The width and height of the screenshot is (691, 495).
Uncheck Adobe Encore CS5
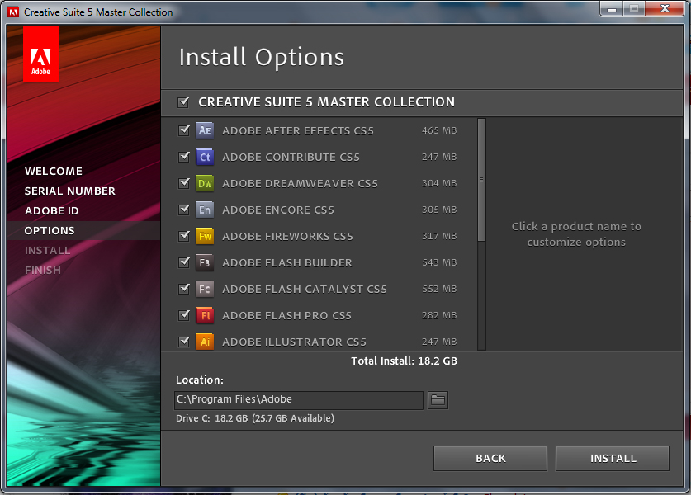(x=184, y=210)
